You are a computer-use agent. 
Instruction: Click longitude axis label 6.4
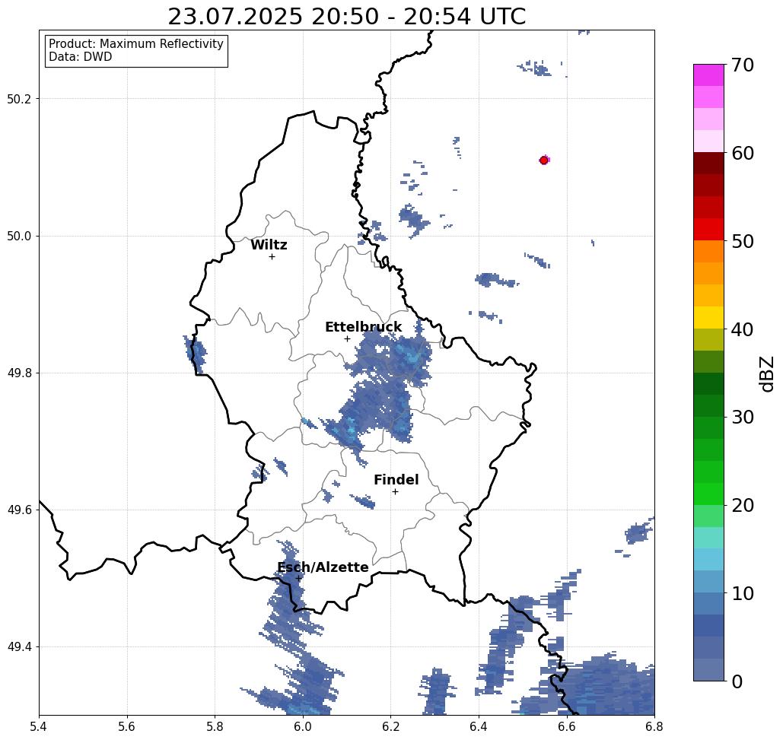point(479,726)
